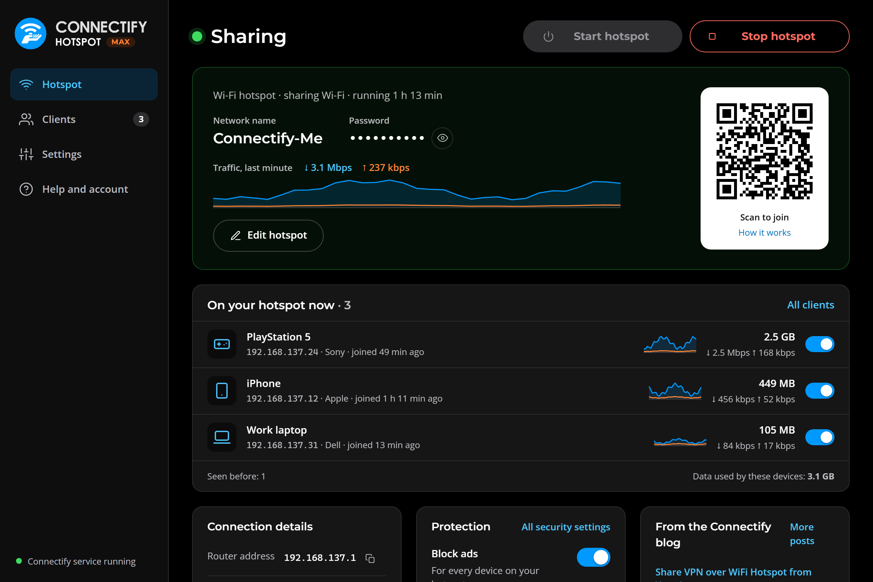
Task: Click the Connectify service running status
Action: [x=76, y=562]
